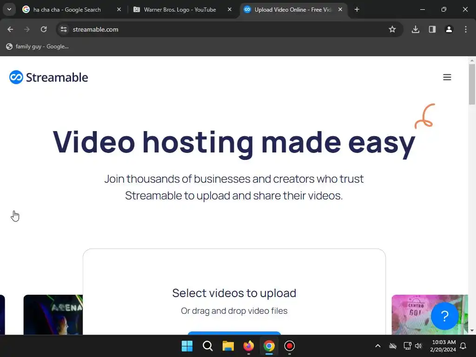476x357 pixels.
Task: Click the Centro Go video thumbnail
Action: coord(429,315)
